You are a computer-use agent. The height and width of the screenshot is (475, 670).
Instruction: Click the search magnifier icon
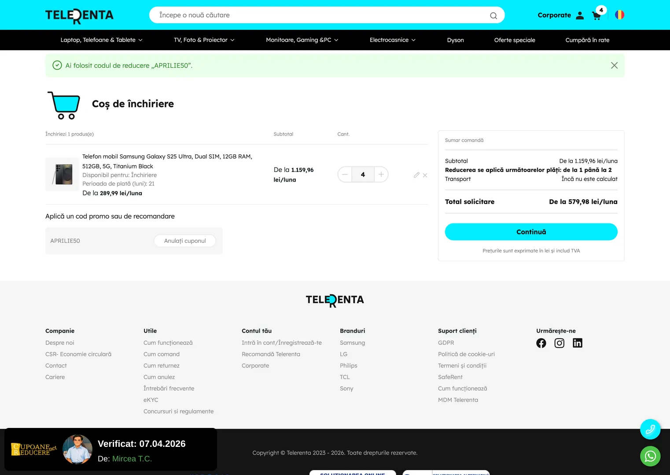click(493, 15)
